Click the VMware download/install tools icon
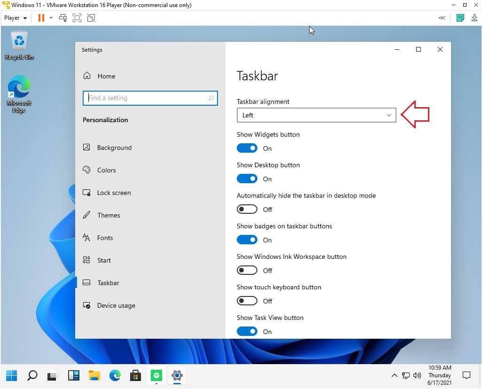This screenshot has width=482, height=389. pyautogui.click(x=474, y=18)
